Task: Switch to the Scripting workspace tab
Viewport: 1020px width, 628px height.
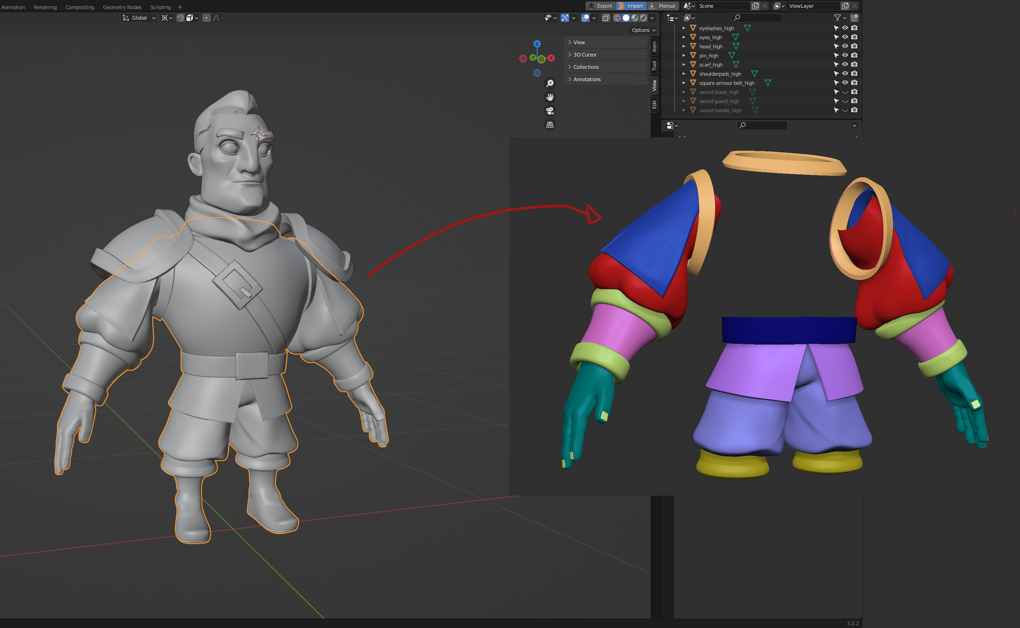Action: (161, 7)
